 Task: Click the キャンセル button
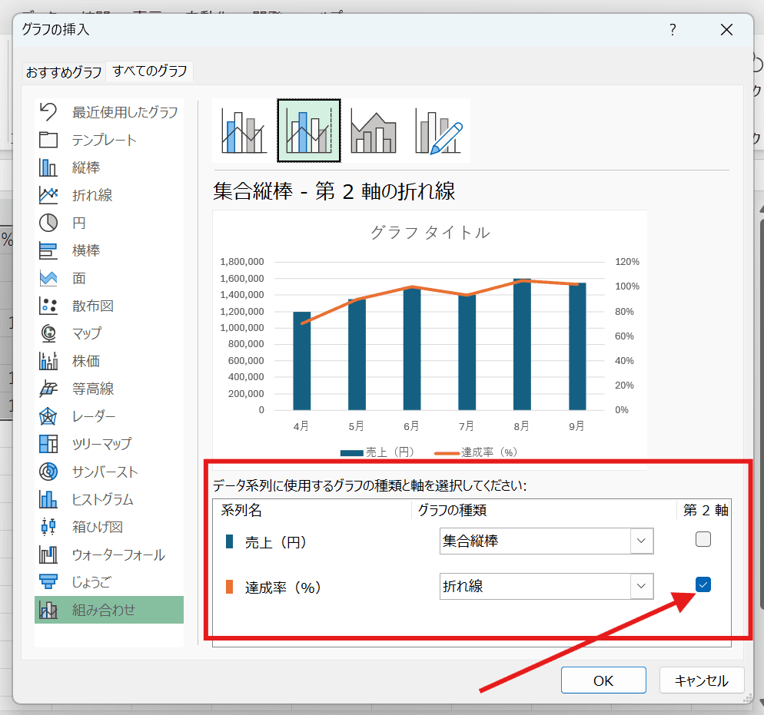click(701, 680)
